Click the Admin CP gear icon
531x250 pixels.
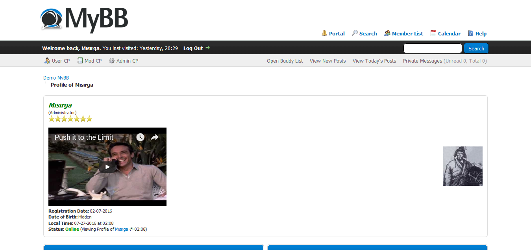pos(112,61)
